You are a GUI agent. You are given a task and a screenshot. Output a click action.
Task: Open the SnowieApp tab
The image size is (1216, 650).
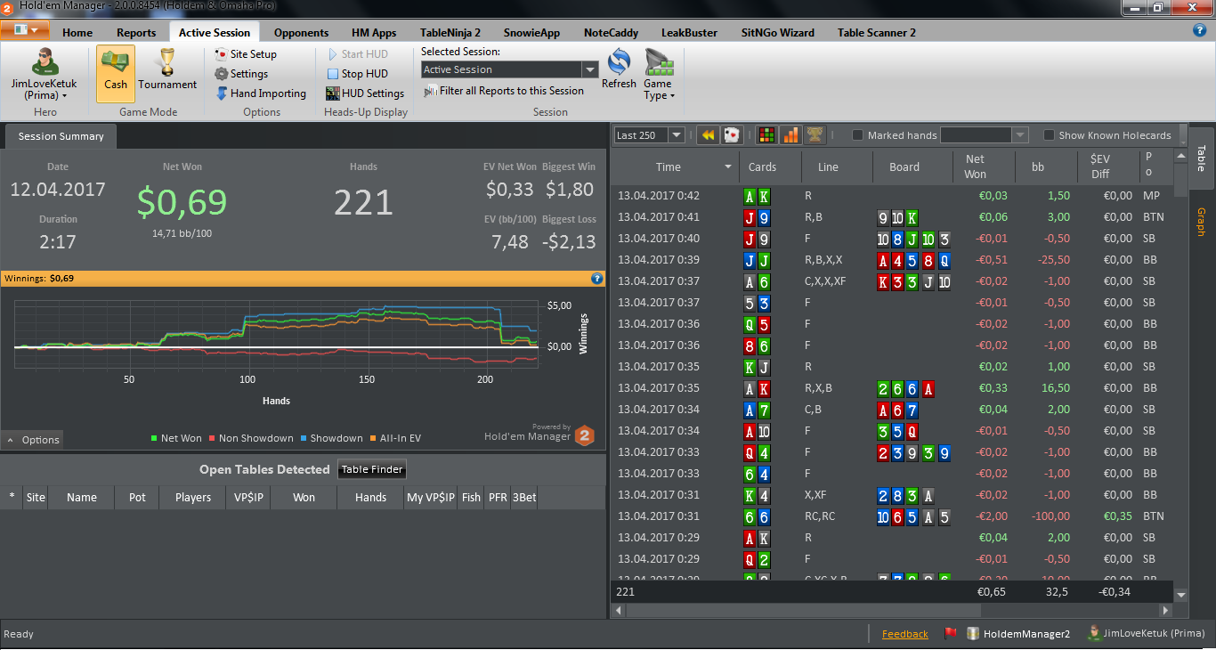pos(531,33)
